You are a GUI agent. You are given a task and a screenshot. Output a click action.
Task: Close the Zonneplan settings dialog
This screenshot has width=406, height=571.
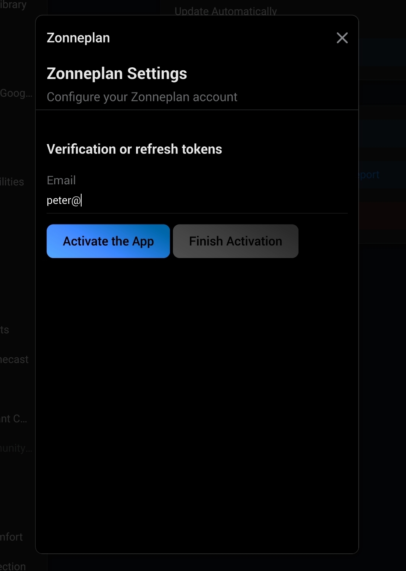point(342,38)
